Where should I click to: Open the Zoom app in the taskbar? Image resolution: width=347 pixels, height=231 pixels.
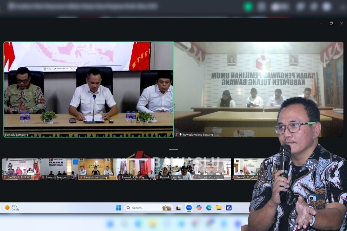pyautogui.click(x=189, y=208)
